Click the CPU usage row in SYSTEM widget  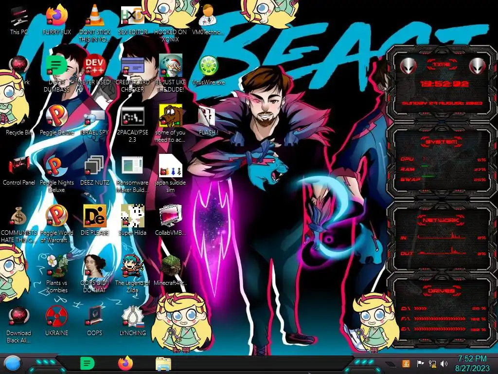click(443, 159)
